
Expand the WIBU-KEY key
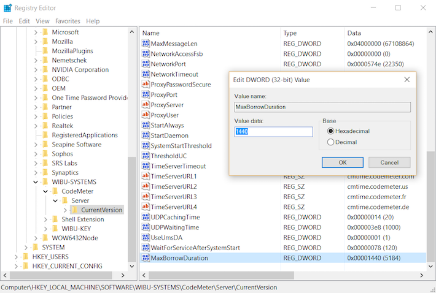pos(45,229)
